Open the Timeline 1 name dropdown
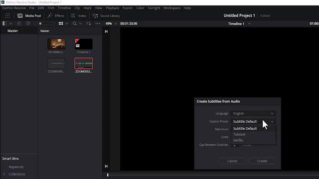The image size is (319, 179). point(239,24)
